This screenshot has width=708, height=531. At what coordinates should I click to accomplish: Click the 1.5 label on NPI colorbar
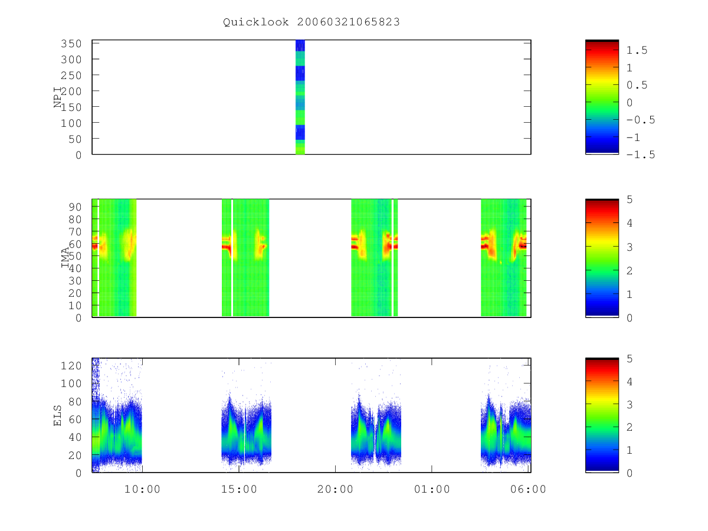pyautogui.click(x=637, y=51)
